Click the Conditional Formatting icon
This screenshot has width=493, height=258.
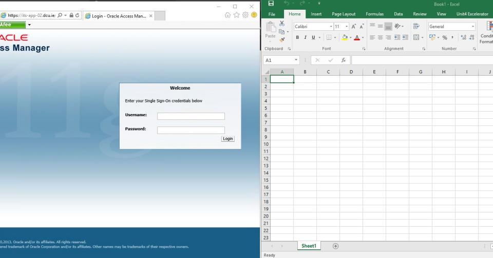[x=489, y=27]
